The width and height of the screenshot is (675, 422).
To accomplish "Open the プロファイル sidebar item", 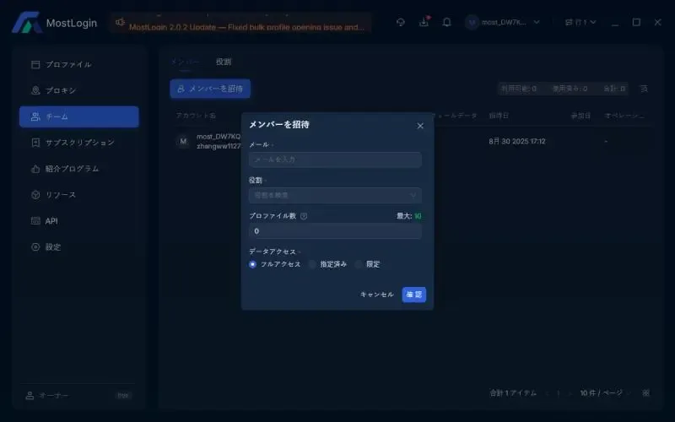I will [78, 65].
